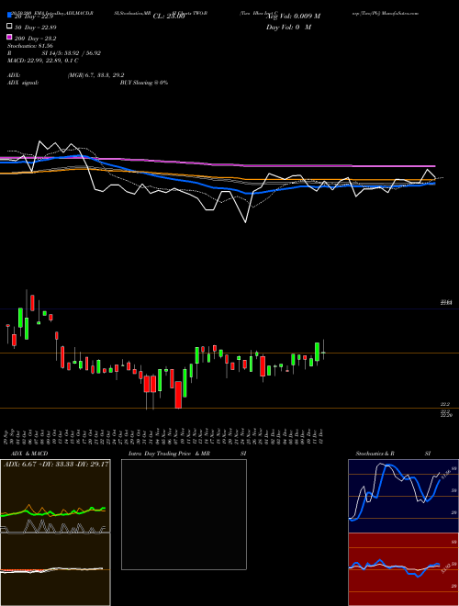The height and width of the screenshot is (606, 459).
Task: Click the RSI '33.92 / 56.92' readout
Action: [x=83, y=53]
